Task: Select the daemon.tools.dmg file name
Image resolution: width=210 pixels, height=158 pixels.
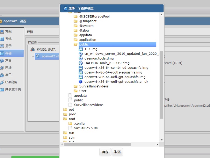Action: (99, 58)
